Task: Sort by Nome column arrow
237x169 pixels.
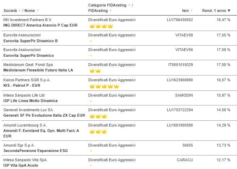Action: 38,11
